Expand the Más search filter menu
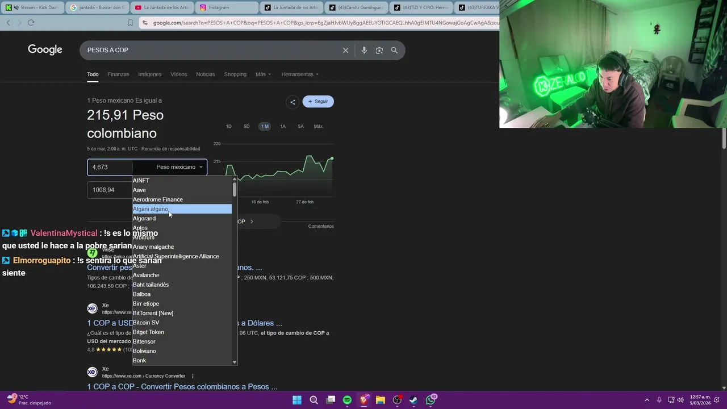 (263, 74)
